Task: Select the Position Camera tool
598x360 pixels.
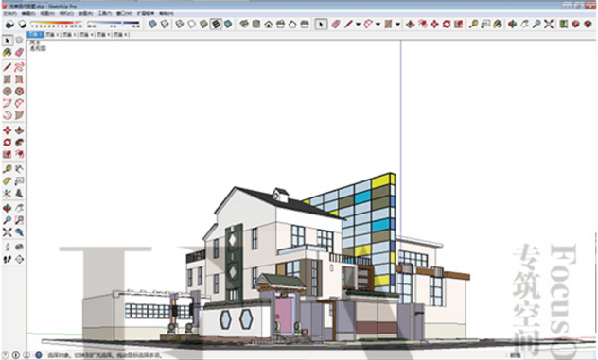Action: point(8,248)
